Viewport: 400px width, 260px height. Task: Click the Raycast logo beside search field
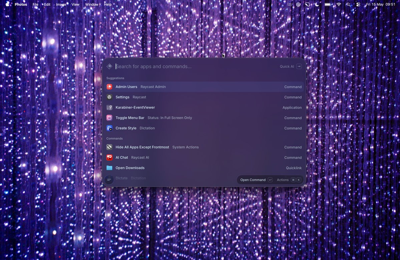coord(109,66)
